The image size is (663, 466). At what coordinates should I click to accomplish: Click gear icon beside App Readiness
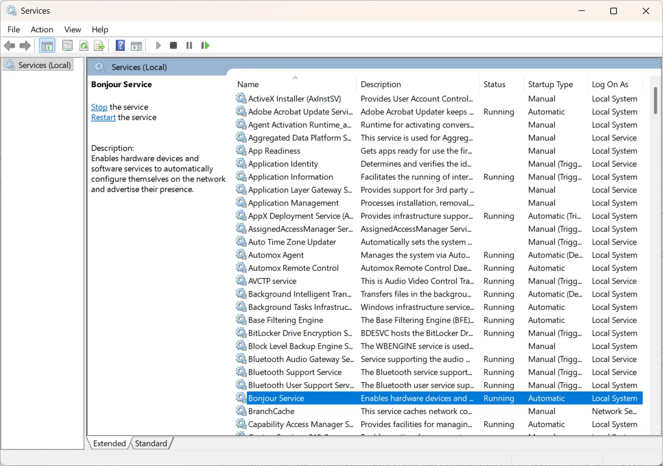click(x=241, y=151)
